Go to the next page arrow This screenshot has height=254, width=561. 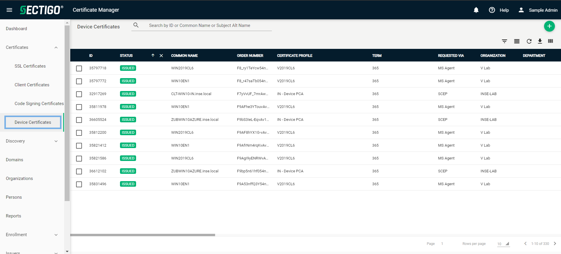pyautogui.click(x=555, y=243)
